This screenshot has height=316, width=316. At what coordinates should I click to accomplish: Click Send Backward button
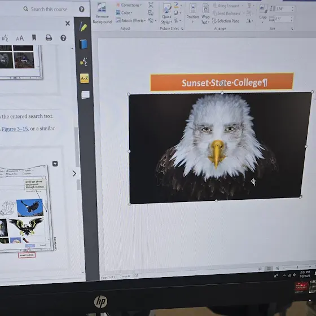pyautogui.click(x=226, y=14)
